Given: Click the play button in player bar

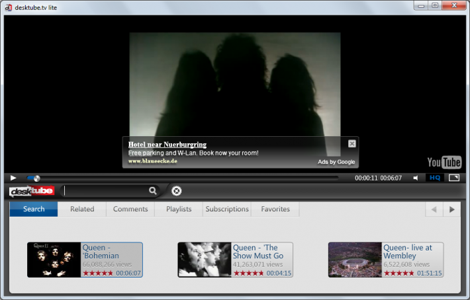Looking at the screenshot, I should pos(13,178).
